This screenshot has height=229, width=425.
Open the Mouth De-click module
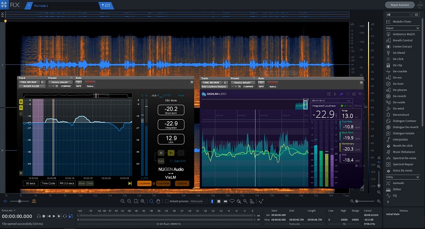tap(399, 146)
